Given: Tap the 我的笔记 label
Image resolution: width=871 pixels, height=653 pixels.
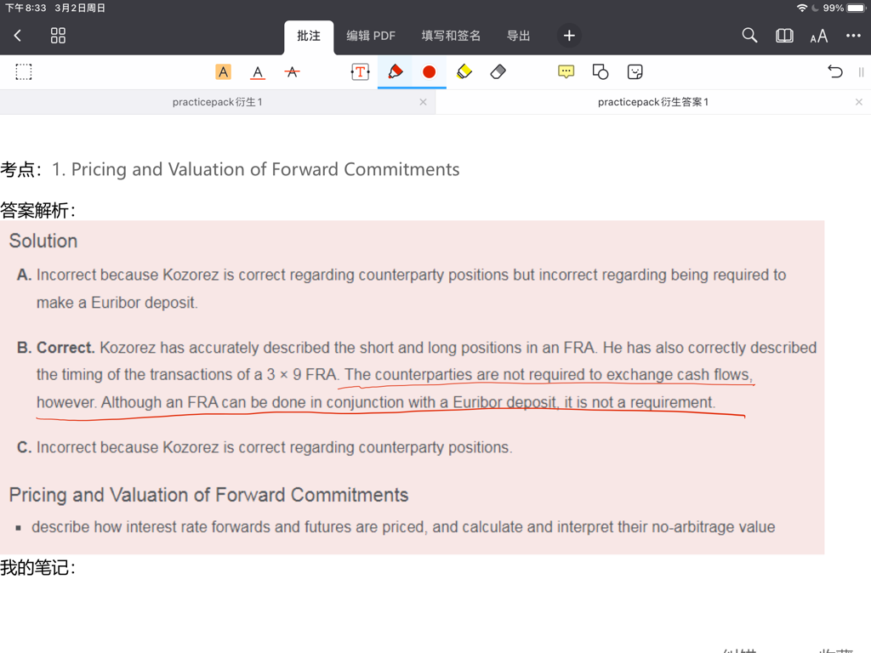Looking at the screenshot, I should click(x=37, y=567).
